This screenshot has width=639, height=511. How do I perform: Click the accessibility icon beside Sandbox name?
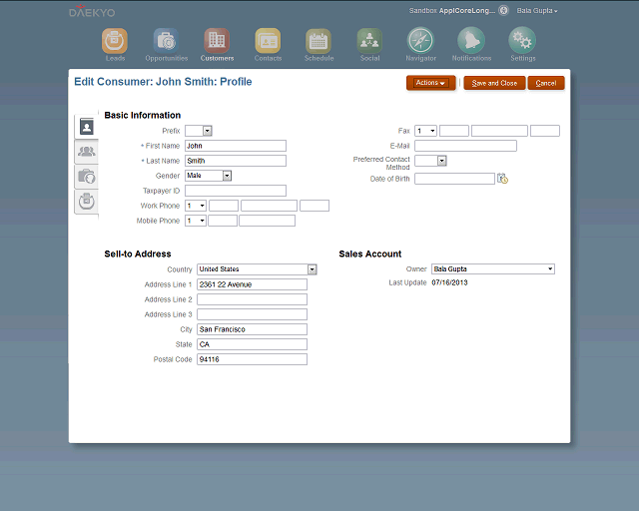(x=503, y=11)
